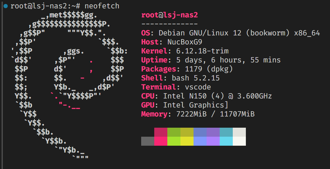Click the blue command status dot
330x169 pixels.
pyautogui.click(x=6, y=6)
